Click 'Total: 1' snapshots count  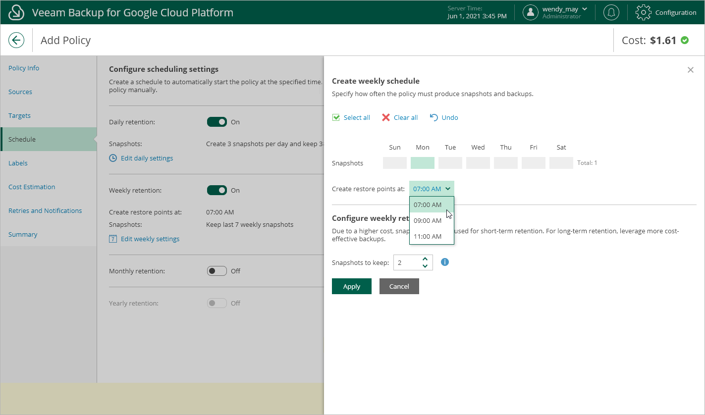click(587, 163)
